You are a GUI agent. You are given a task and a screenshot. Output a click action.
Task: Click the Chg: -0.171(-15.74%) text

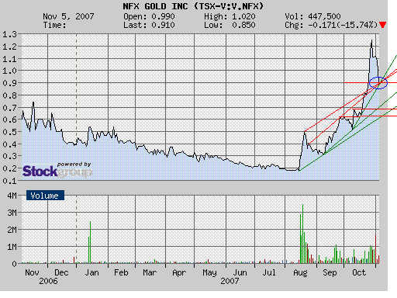click(x=331, y=25)
